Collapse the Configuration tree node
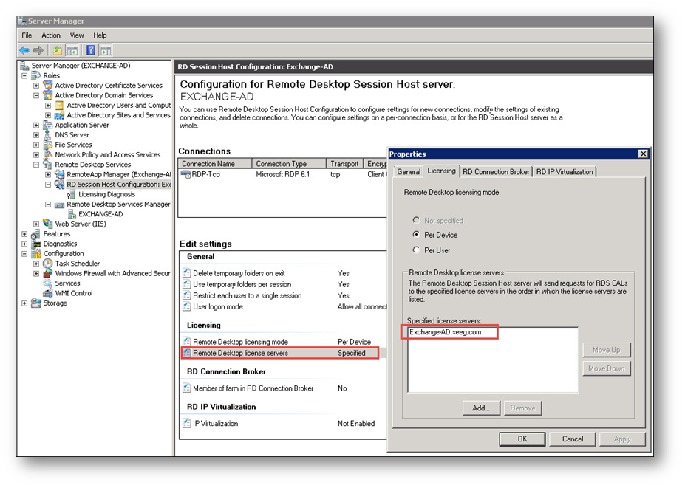The width and height of the screenshot is (685, 488). click(24, 254)
